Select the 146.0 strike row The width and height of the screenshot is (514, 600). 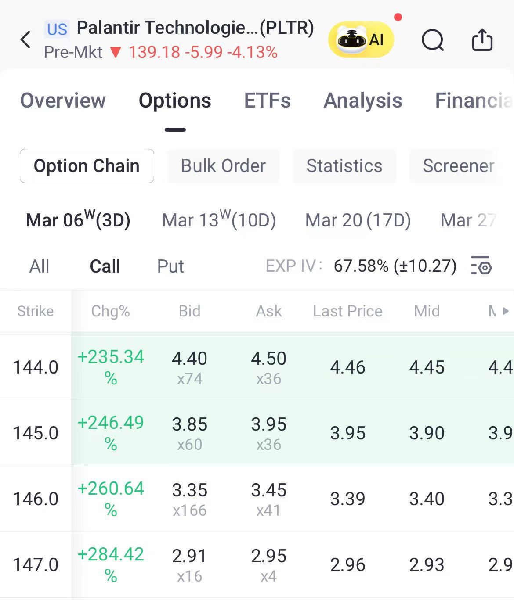(36, 499)
